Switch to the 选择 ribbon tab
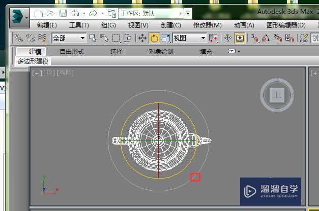 click(117, 52)
